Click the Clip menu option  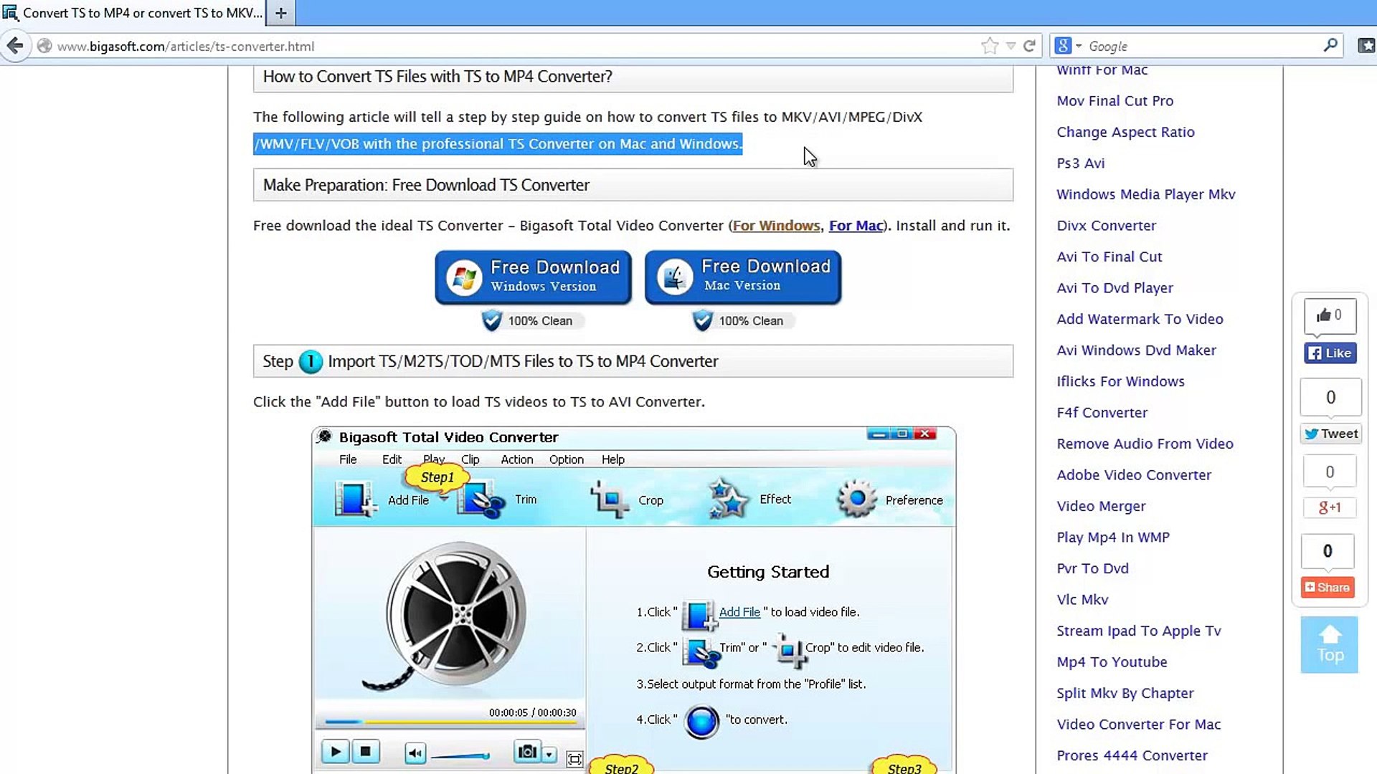(x=470, y=459)
